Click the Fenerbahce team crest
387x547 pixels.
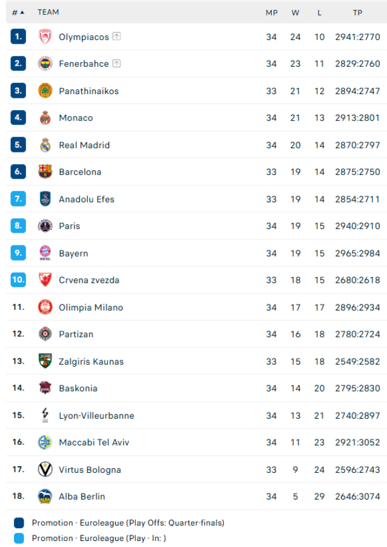45,63
